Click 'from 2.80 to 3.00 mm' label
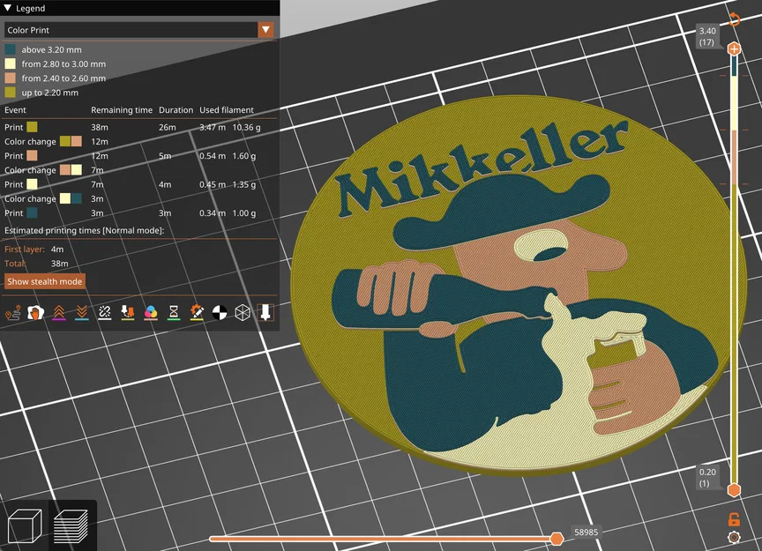Screen dimensions: 762x551 point(63,63)
